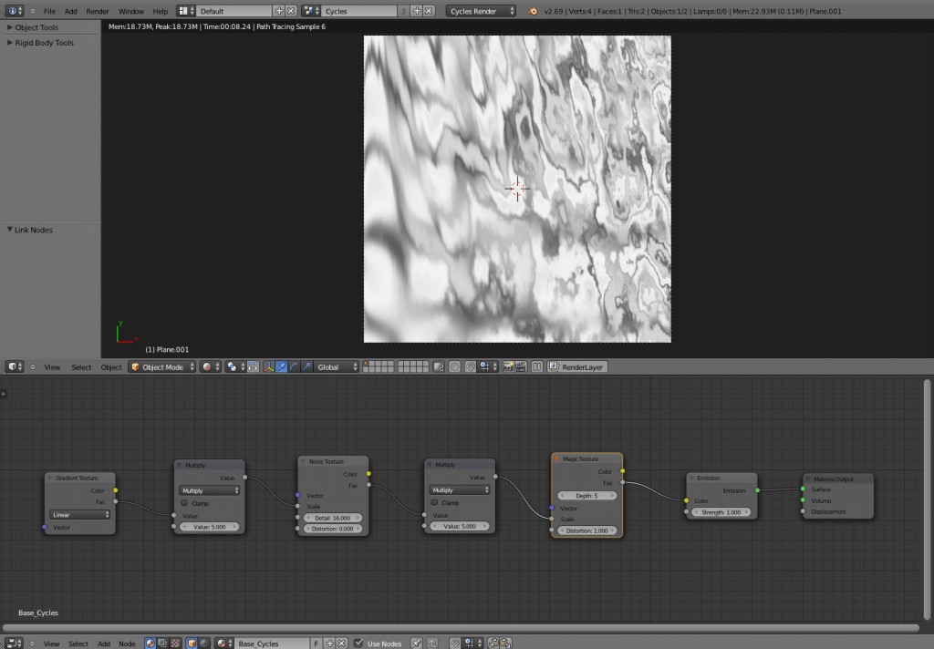
Task: Click the render image camera icon in viewport header
Action: pyautogui.click(x=508, y=367)
